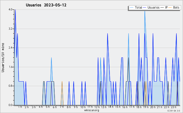Click the '5 h' x-axis label
Image resolution: width=183 pixels, height=113 pixels.
coord(48,107)
